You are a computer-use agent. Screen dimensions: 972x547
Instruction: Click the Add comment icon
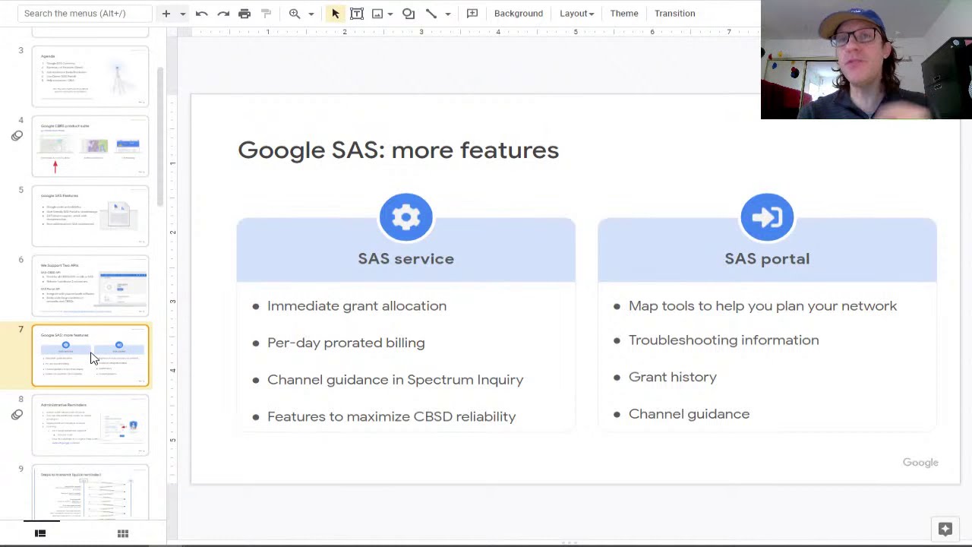pos(472,14)
